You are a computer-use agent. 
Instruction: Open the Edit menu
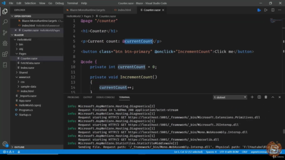pos(19,3)
